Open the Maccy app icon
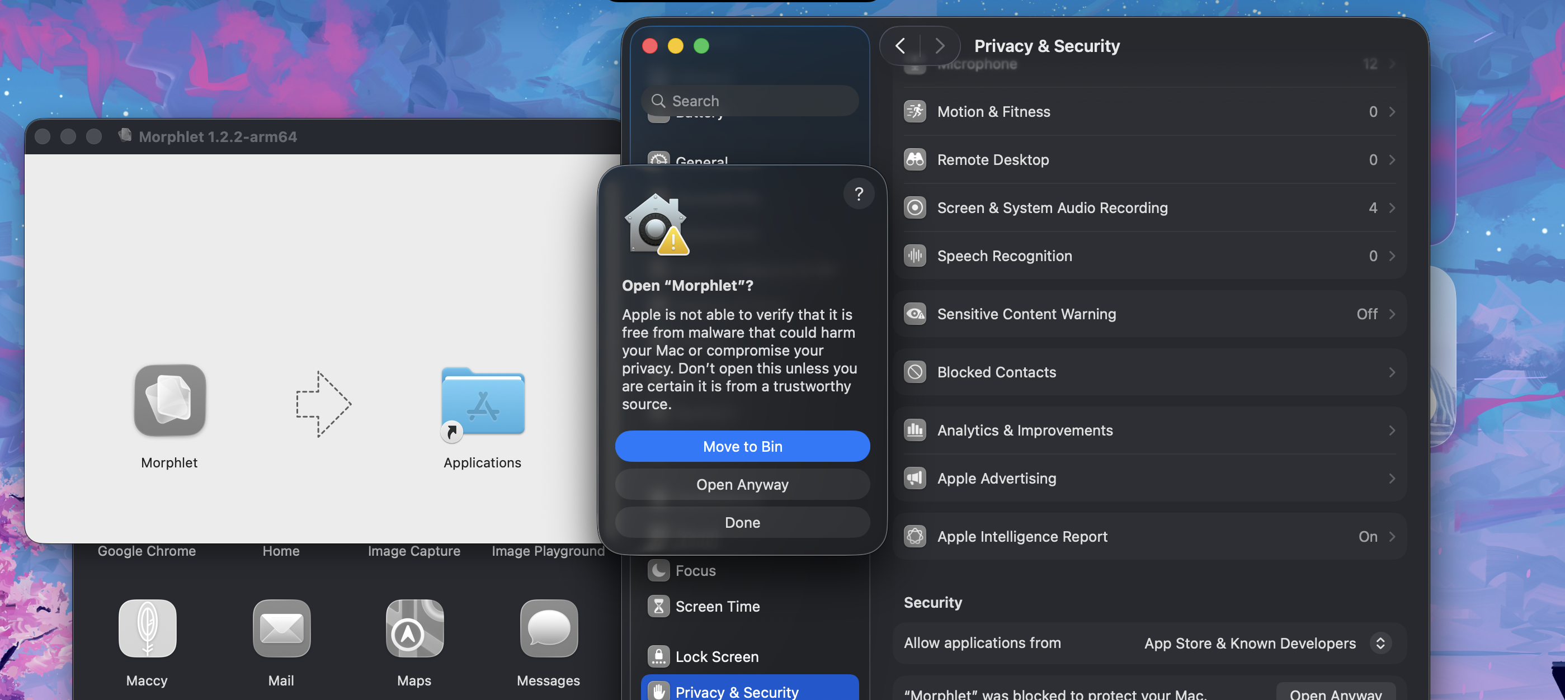Screen dimensions: 1565x700 click(147, 628)
